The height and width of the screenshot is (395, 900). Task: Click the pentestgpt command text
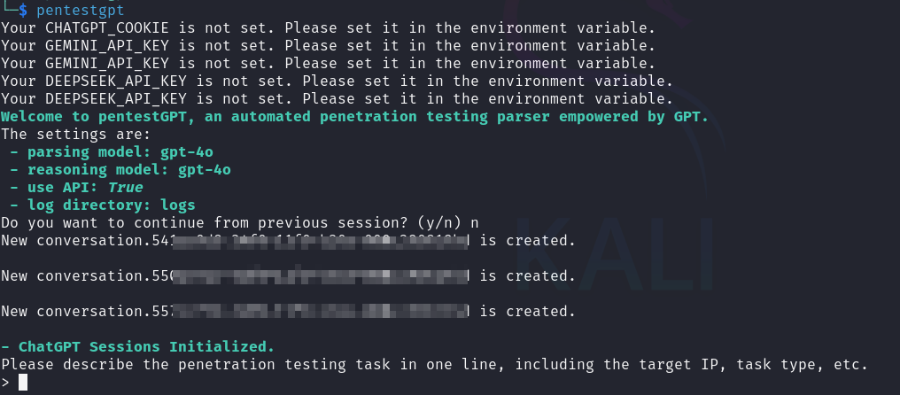[80, 10]
